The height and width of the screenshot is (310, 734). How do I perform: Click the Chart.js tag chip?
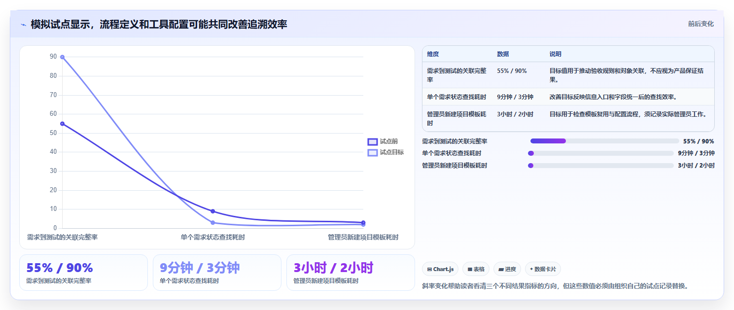click(x=440, y=269)
